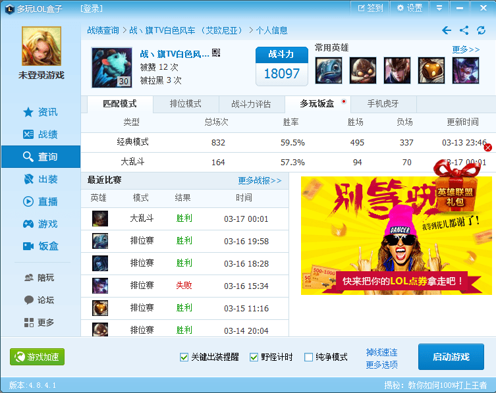
Task: Open the 出装 item builds section
Action: (x=40, y=179)
